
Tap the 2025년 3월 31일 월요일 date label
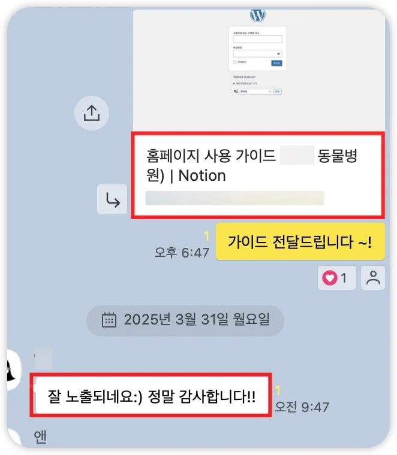tap(197, 320)
